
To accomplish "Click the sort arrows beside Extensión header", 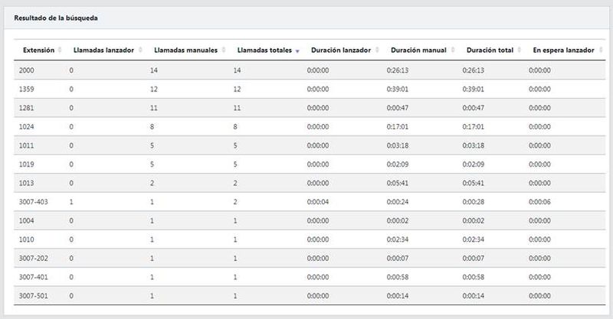I will (59, 50).
